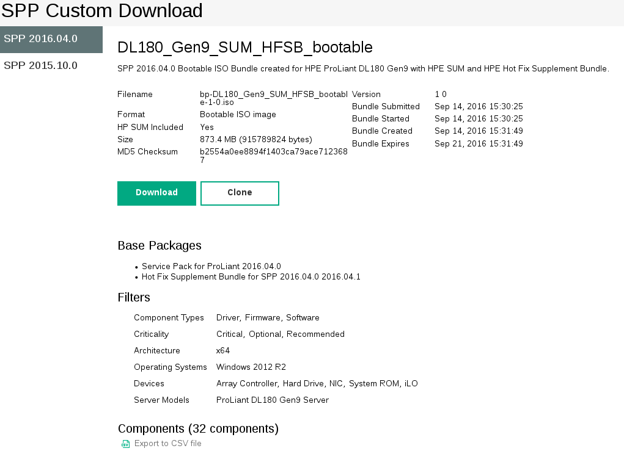
Task: Click the MD5 checksum value
Action: point(273,156)
